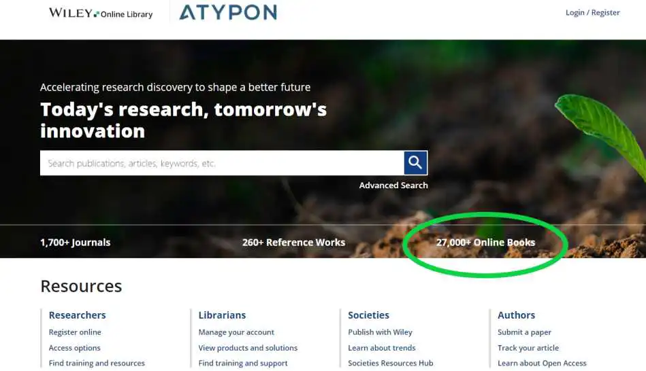This screenshot has height=371, width=646.
Task: Browse 1,700+ Journals
Action: tap(76, 243)
